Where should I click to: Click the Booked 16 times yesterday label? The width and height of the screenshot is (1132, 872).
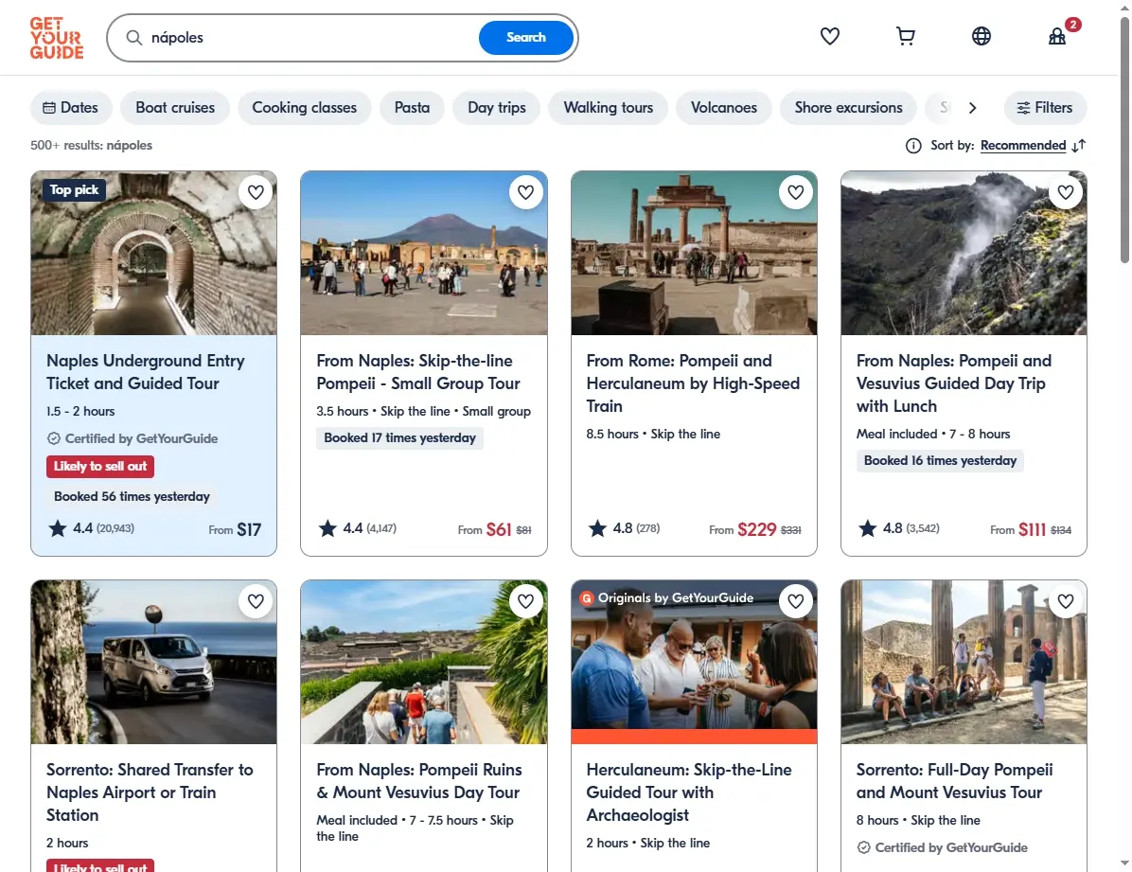click(940, 461)
